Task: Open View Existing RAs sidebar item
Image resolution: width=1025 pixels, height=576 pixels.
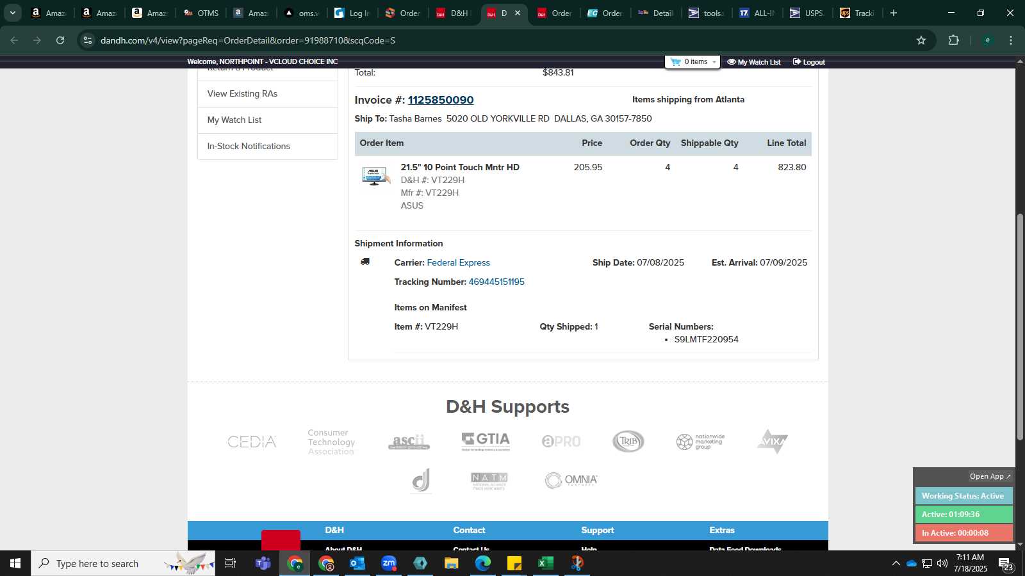Action: pyautogui.click(x=268, y=93)
